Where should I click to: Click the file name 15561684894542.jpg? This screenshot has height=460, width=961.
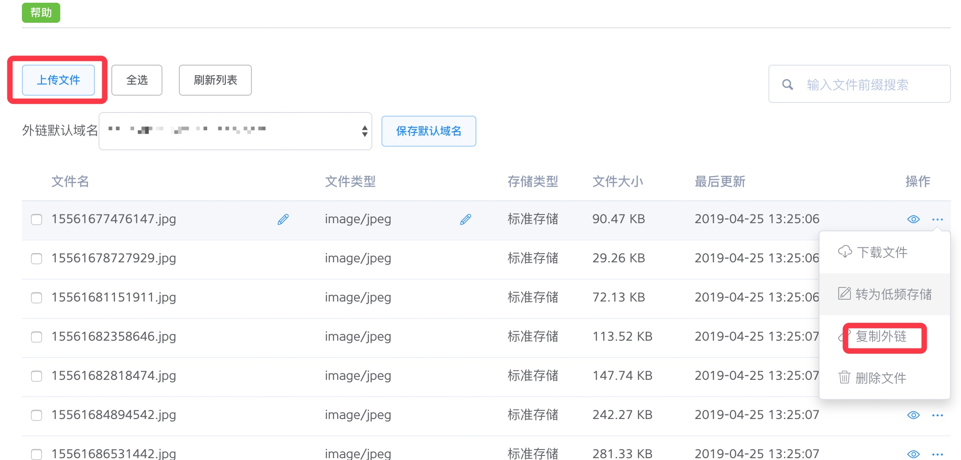click(x=114, y=415)
